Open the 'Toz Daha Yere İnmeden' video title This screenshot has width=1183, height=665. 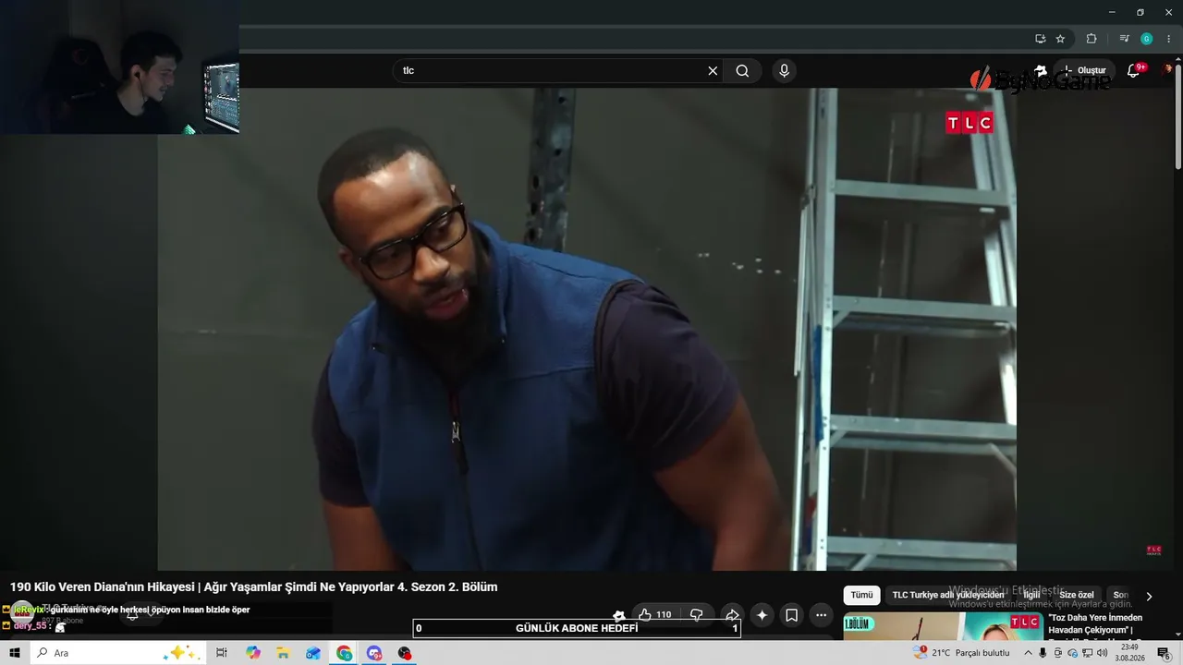1096,623
